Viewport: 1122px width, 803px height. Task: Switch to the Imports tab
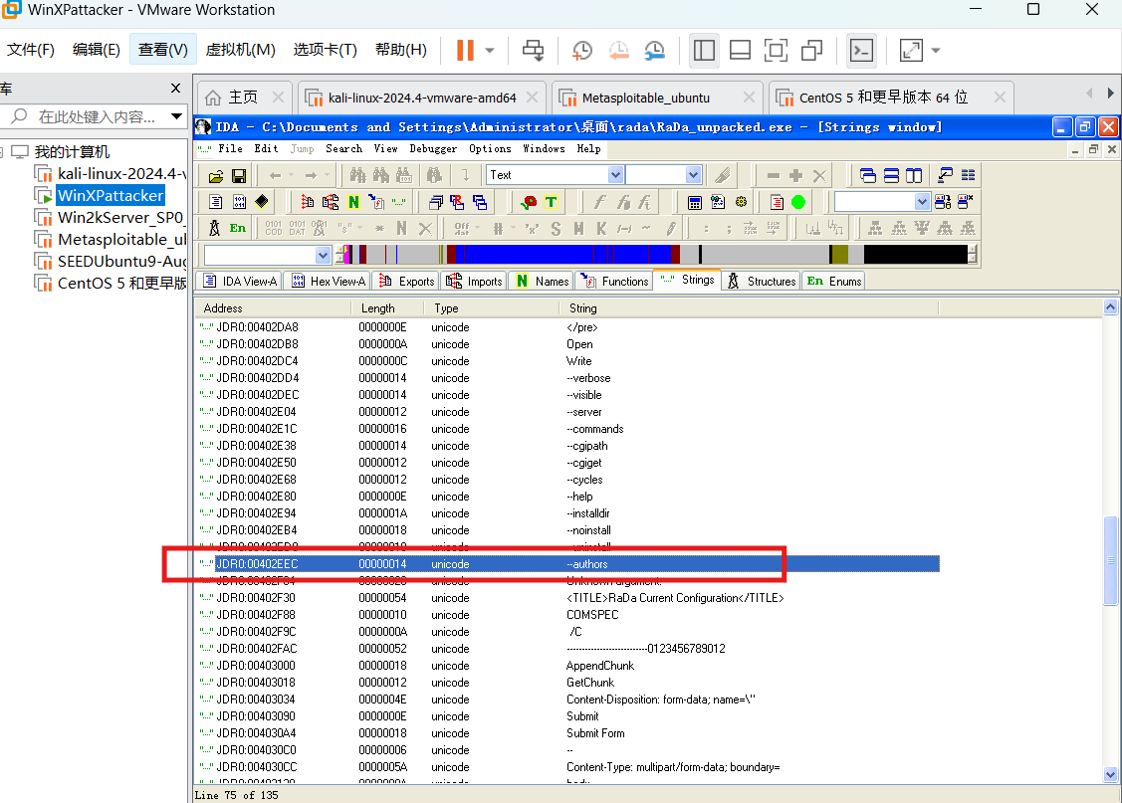pos(475,281)
